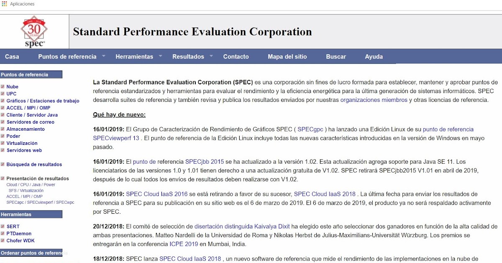Follow the SPECgpc link

[x=311, y=129]
